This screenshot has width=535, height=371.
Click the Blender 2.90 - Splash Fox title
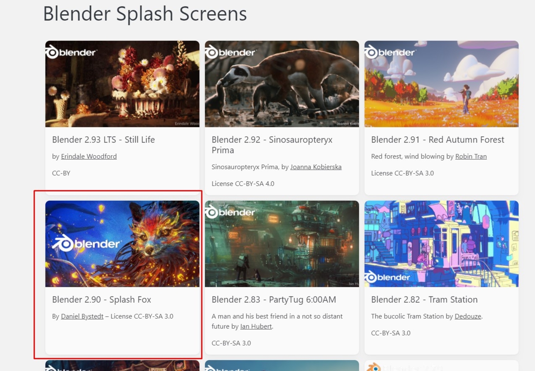102,300
